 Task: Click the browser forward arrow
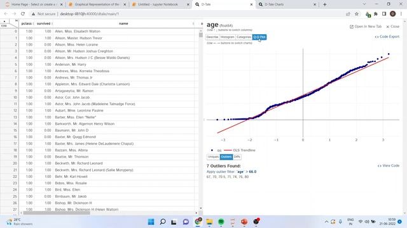(14, 14)
